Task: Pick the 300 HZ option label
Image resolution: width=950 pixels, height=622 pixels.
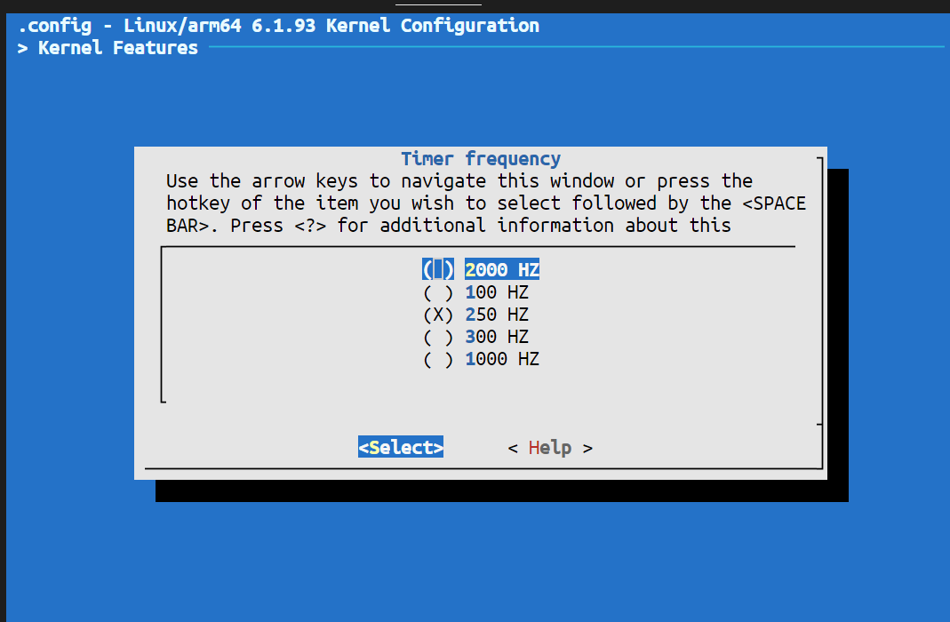Action: coord(497,337)
